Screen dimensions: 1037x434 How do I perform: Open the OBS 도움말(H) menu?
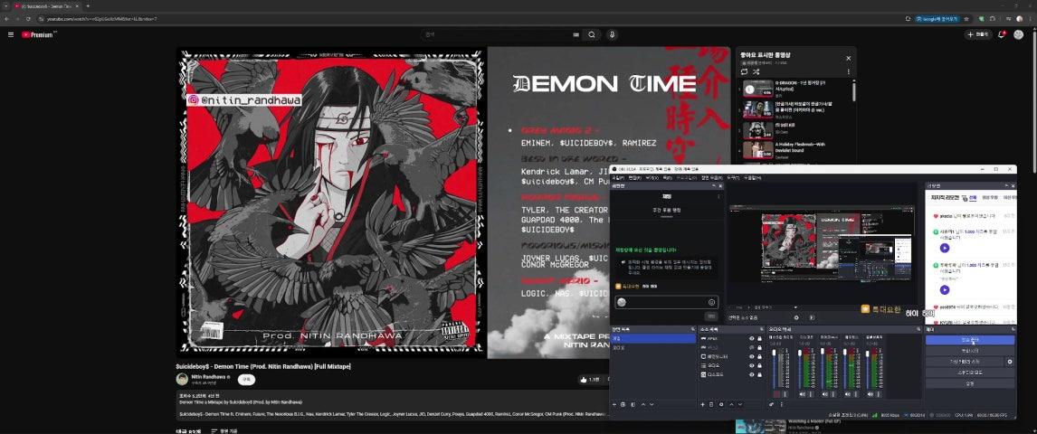[x=752, y=178]
